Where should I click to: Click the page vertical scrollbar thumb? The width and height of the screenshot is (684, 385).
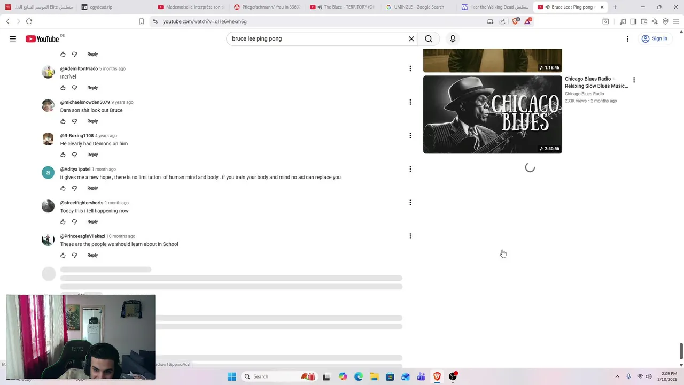[x=681, y=351]
